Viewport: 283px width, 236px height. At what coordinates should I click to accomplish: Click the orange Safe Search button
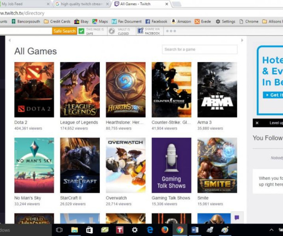point(64,31)
